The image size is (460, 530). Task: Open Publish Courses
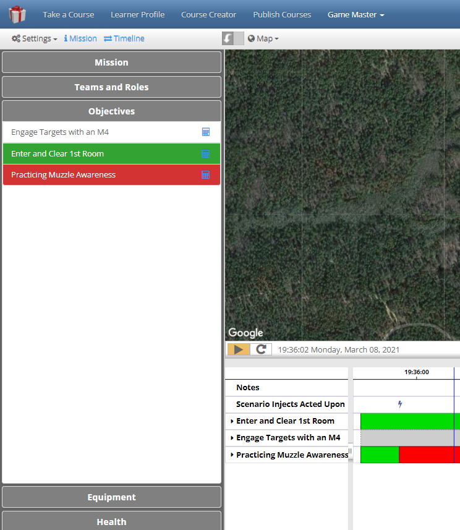coord(282,15)
